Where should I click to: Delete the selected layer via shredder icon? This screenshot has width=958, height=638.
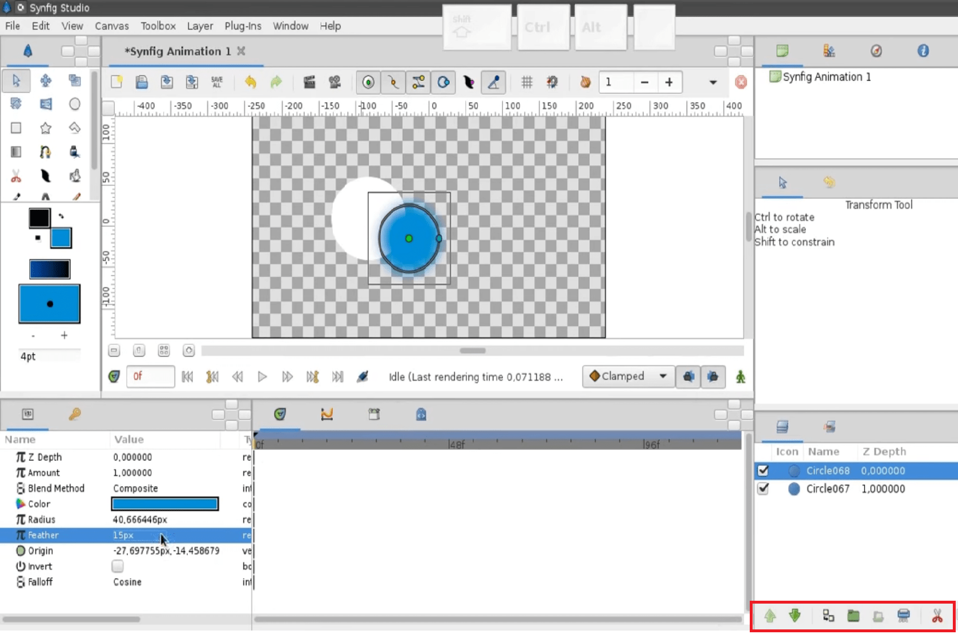(904, 615)
